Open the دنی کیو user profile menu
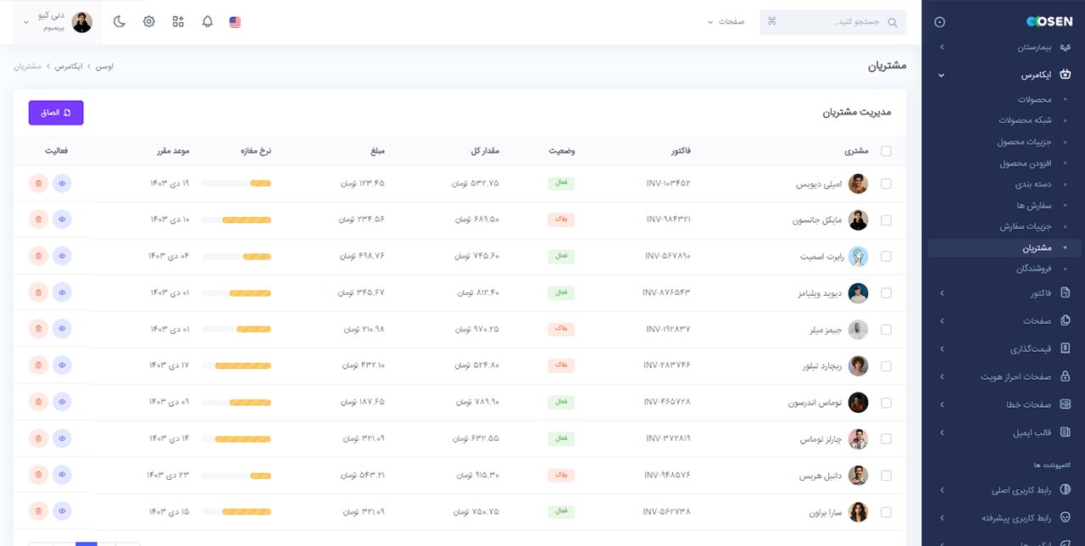 coord(58,22)
